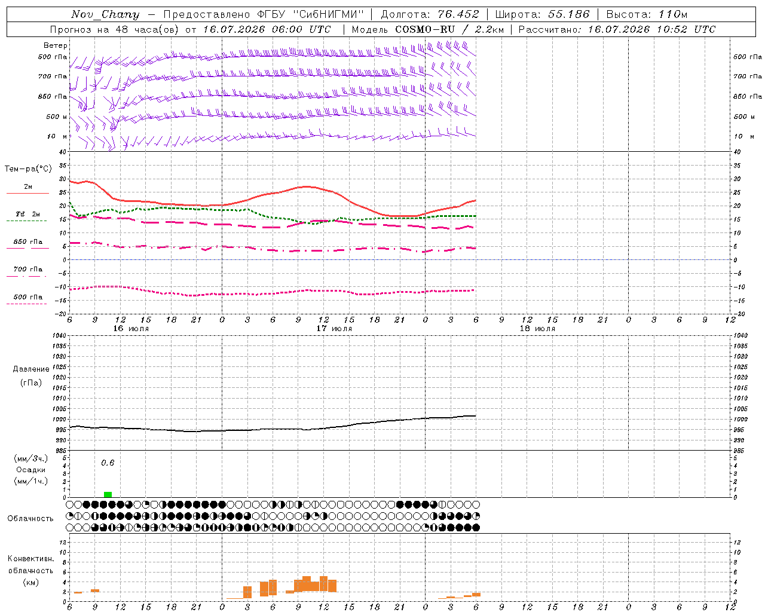
Task: Click the Давление (гПа) pressure panel label
Action: [x=30, y=376]
